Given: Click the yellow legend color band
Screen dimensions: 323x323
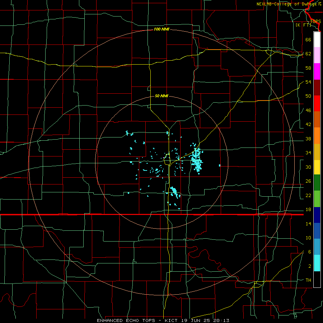Looking at the screenshot, I should tap(317, 167).
